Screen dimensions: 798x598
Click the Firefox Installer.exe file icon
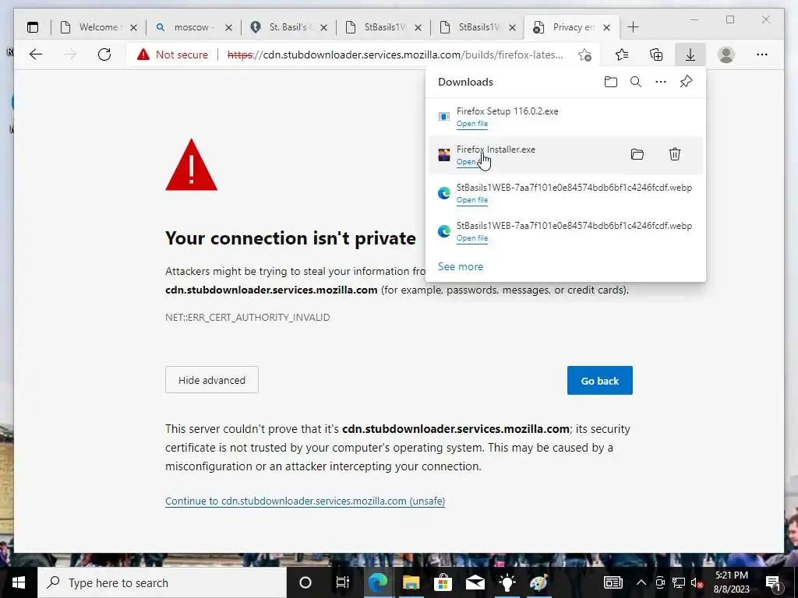pyautogui.click(x=443, y=155)
